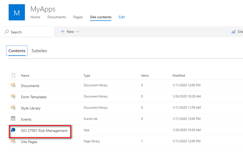The width and height of the screenshot is (243, 156).
Task: Click the Events row modified date
Action: (186, 119)
